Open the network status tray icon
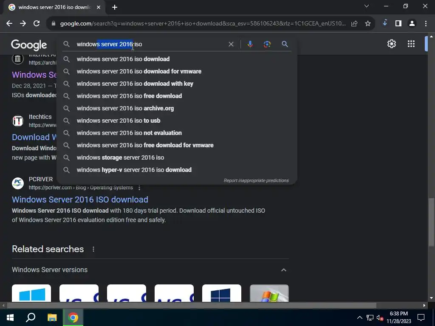Viewport: 435px width, 326px height. [x=370, y=318]
